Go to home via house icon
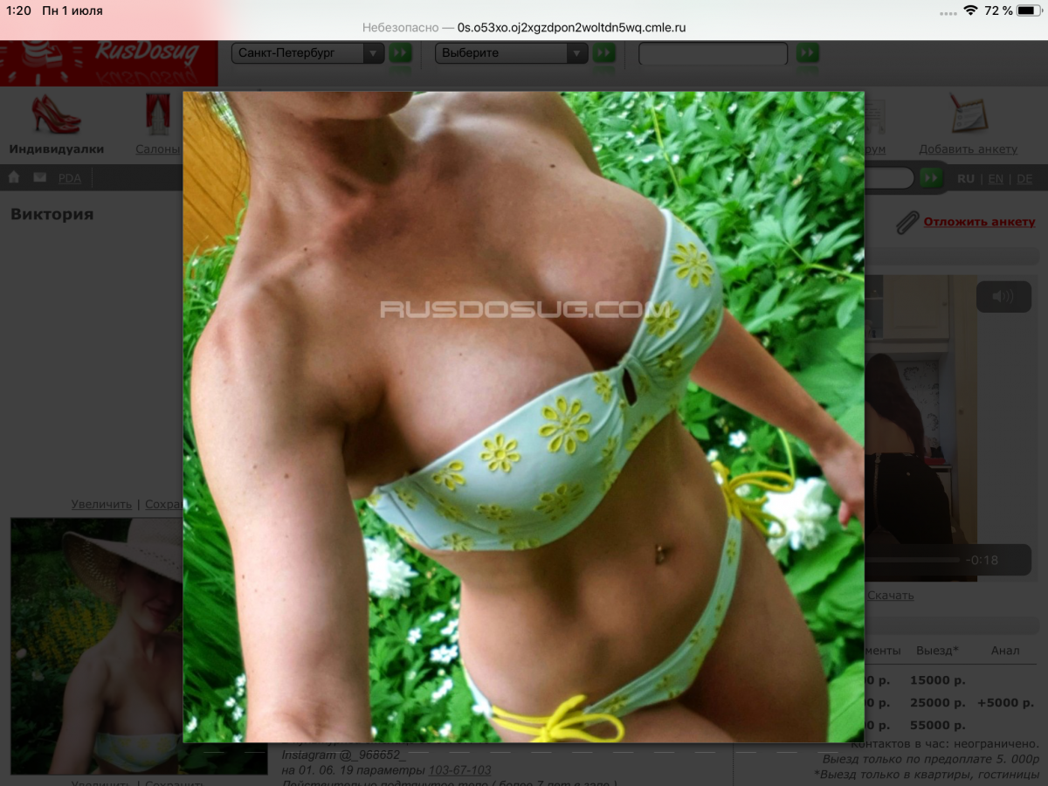Screen dimensions: 1048x786 coord(14,177)
